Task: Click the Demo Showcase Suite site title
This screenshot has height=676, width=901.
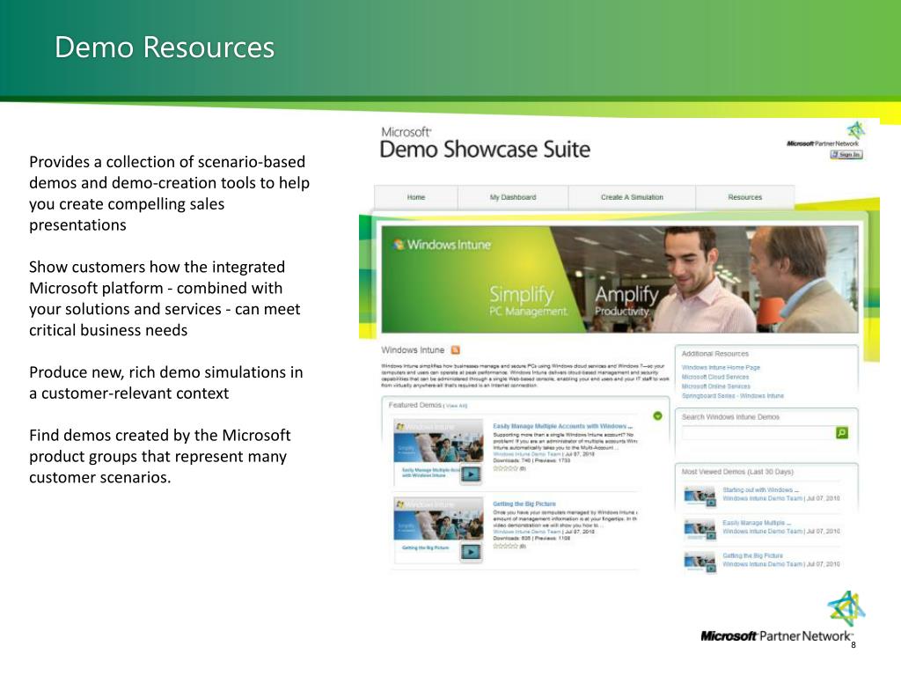Action: 485,150
